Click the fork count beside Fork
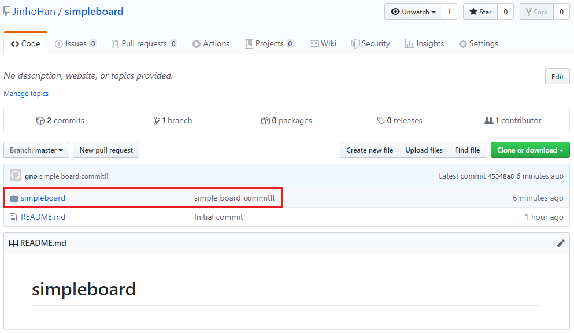Image resolution: width=574 pixels, height=333 pixels. tap(561, 12)
